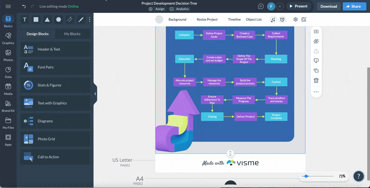The image size is (370, 188).
Task: Open the Brand Kit panel
Action: point(8,106)
